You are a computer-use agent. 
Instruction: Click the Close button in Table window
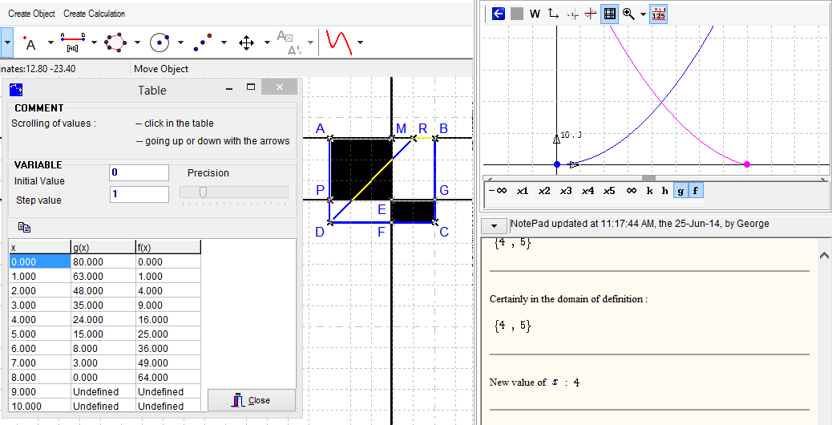click(x=251, y=400)
